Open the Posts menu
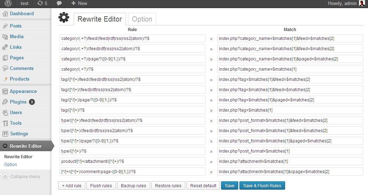 coord(16,26)
